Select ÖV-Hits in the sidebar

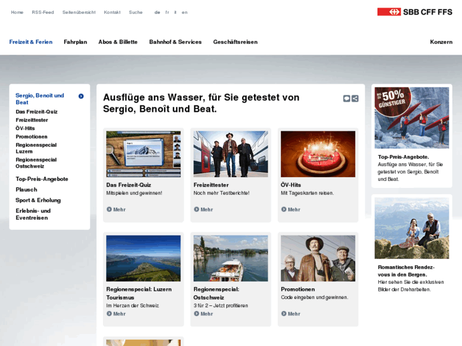point(25,128)
